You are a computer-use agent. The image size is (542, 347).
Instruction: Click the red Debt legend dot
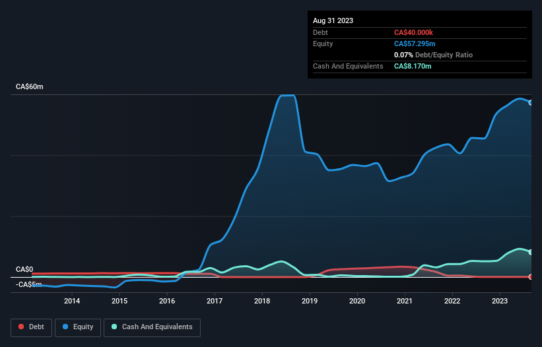pos(21,327)
